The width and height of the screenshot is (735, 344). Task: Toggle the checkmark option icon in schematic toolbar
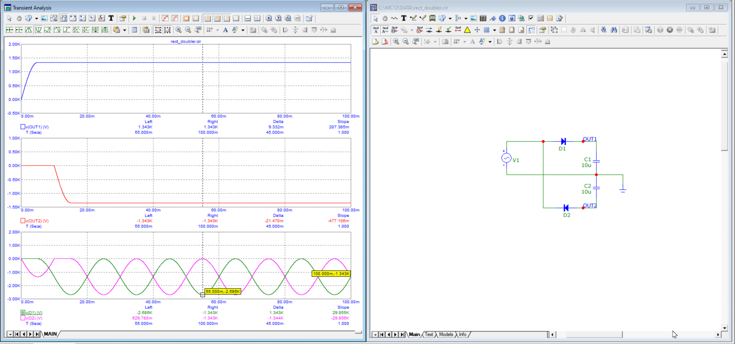(531, 18)
